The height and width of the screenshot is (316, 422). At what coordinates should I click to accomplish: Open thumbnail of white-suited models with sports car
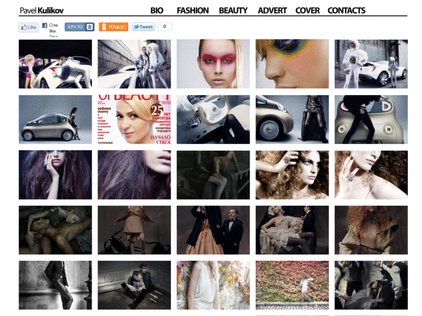tap(371, 64)
